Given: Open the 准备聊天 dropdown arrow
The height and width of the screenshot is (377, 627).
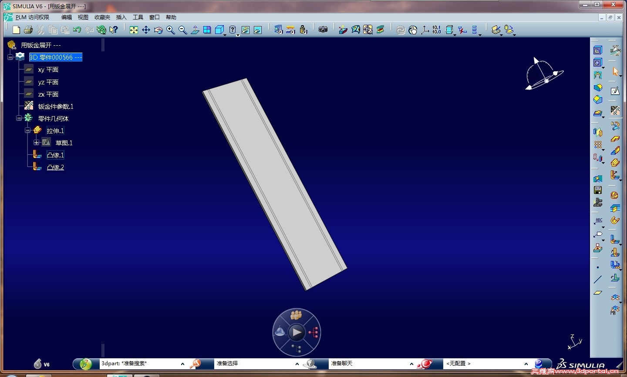Looking at the screenshot, I should (411, 364).
